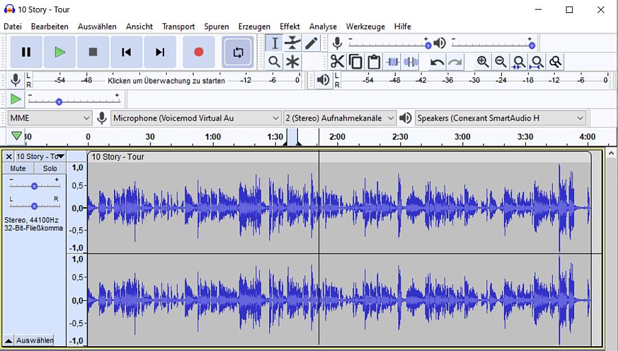Click the recording volume microphone icon
Image resolution: width=618 pixels, height=351 pixels.
337,43
